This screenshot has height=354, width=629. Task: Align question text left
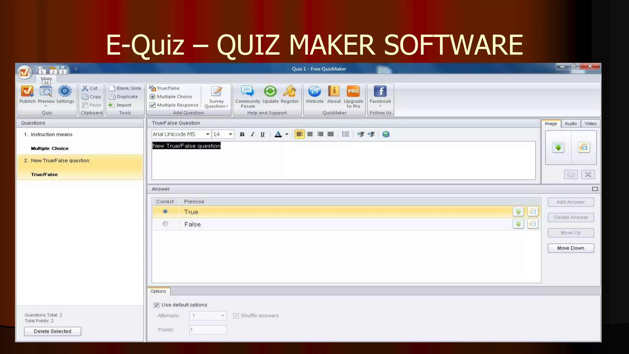point(299,134)
